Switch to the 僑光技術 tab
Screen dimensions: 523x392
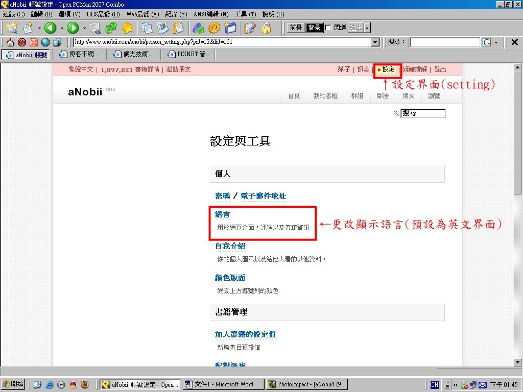133,54
